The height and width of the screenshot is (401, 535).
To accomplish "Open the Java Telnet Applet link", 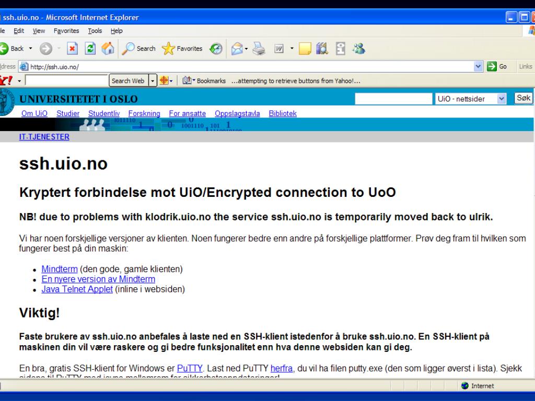I will [77, 289].
